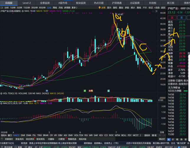The width and height of the screenshot is (190, 148).
Task: Expand more indicators arrow after MCST
Action: click(140, 135)
